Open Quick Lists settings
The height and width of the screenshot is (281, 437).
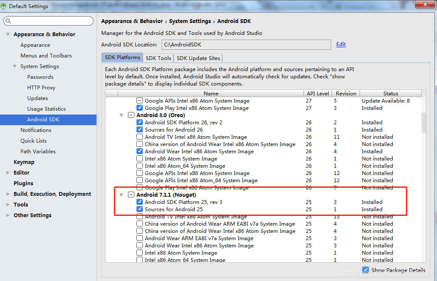coord(34,140)
